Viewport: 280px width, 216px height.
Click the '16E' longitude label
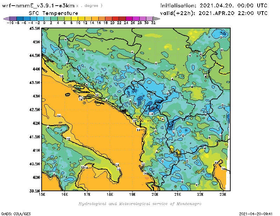(x=65, y=194)
